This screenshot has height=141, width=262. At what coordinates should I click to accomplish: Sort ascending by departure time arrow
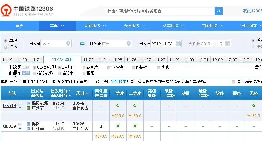[x=70, y=91]
